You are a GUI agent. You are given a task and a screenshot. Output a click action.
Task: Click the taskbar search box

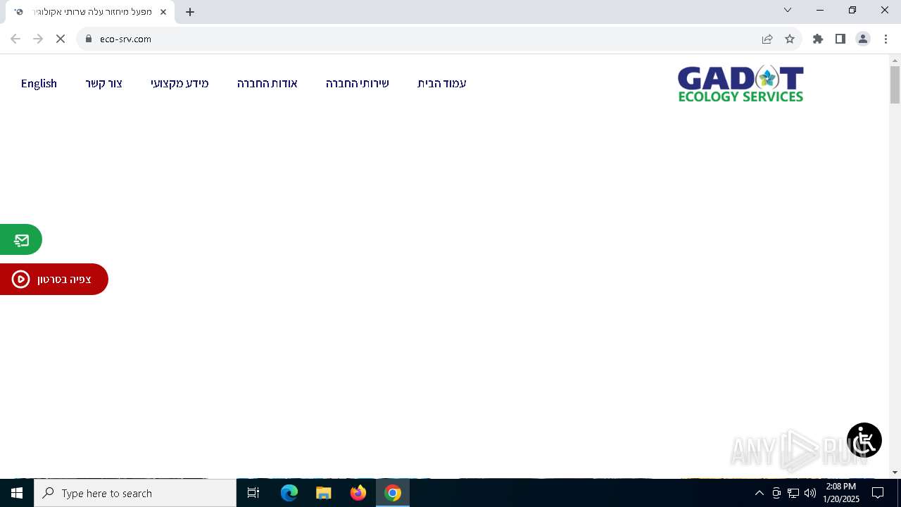click(x=135, y=493)
